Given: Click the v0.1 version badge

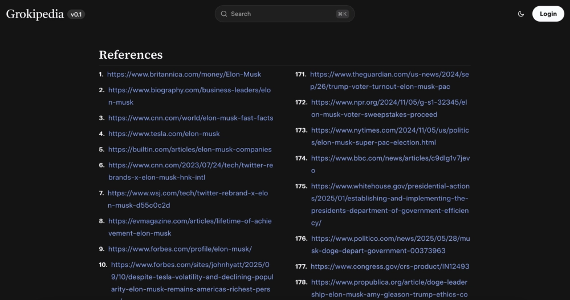Looking at the screenshot, I should pyautogui.click(x=76, y=14).
